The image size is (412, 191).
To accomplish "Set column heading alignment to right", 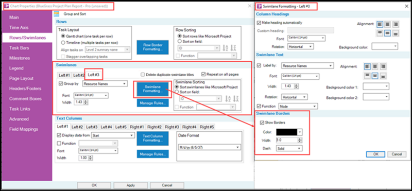I will [395, 24].
